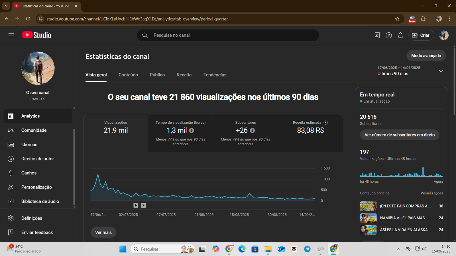Click Ver número de subscritores em direto
Viewport: 456px width, 256px height.
[400, 135]
